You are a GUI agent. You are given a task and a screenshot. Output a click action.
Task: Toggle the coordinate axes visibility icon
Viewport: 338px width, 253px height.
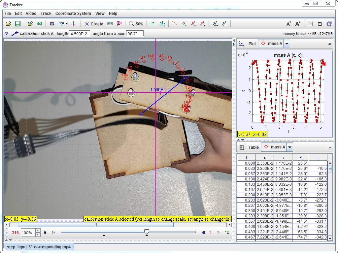[74, 24]
